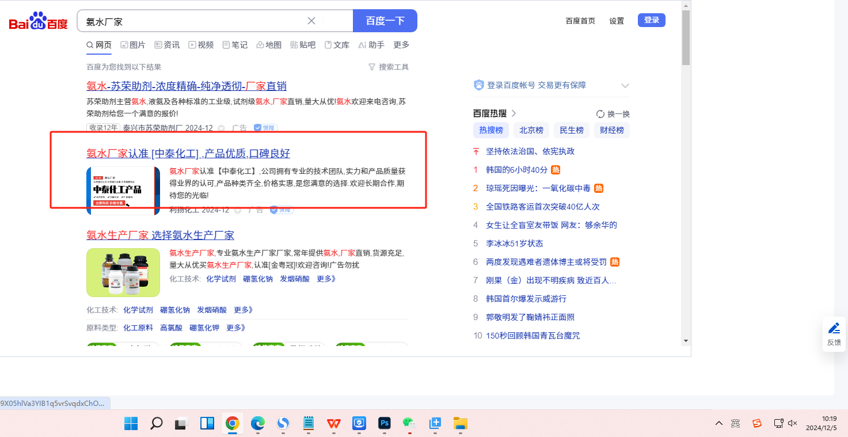Open Microsoft Edge from the taskbar
Image resolution: width=848 pixels, height=437 pixels.
click(257, 424)
